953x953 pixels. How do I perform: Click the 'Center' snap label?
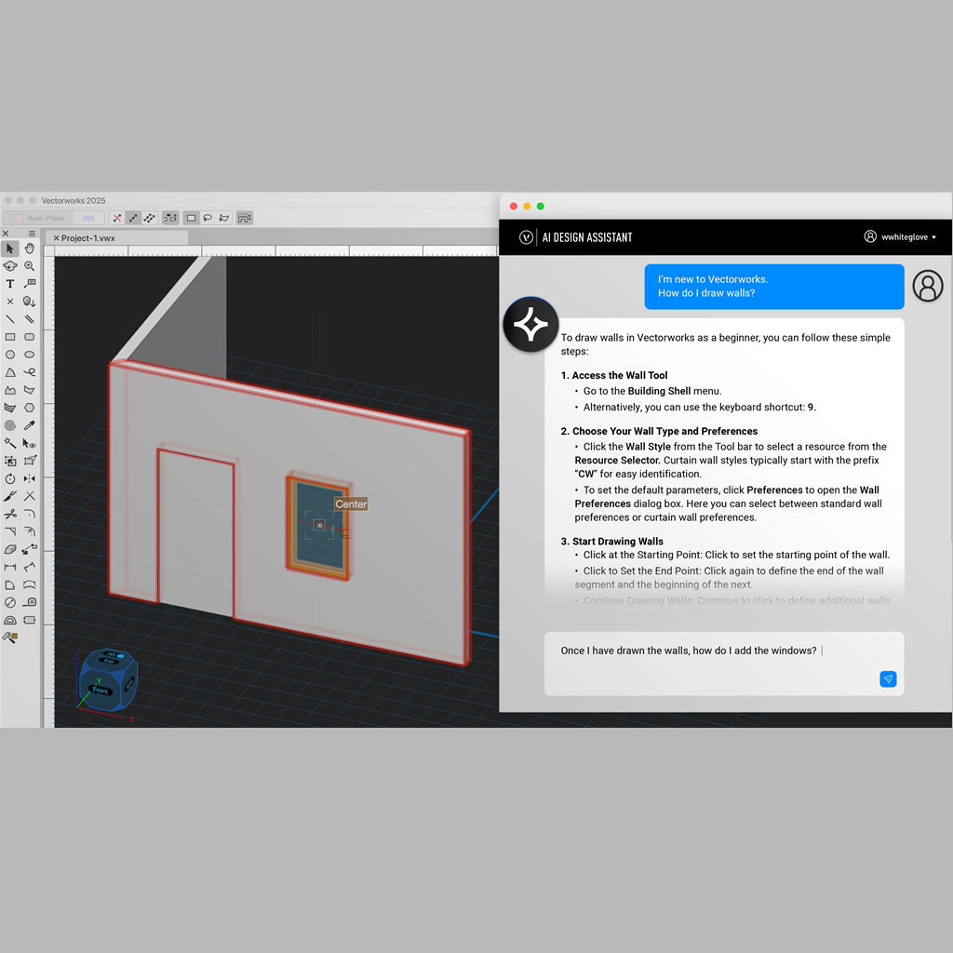coord(351,503)
